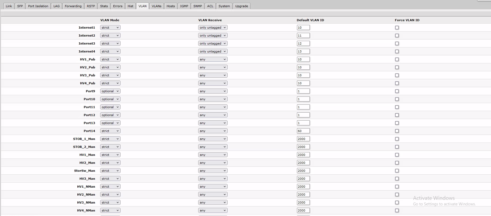Image resolution: width=491 pixels, height=216 pixels.
Task: Open the Forwarding tab
Action: click(73, 6)
